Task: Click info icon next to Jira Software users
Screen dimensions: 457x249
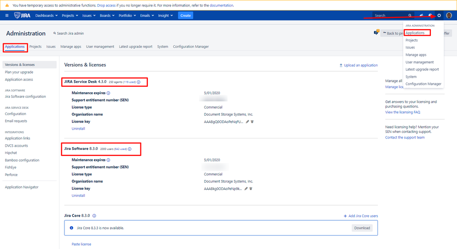Action: click(x=130, y=149)
